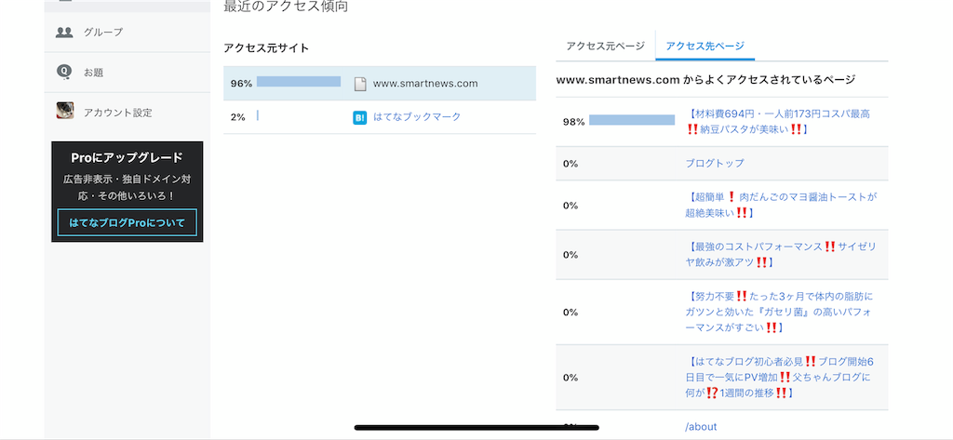Click the 広告非表示・独自ドメイン対応 description text

click(x=127, y=188)
